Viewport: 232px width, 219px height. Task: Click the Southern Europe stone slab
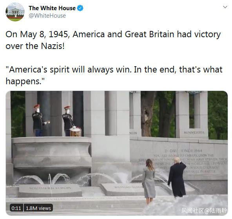click(x=50, y=190)
